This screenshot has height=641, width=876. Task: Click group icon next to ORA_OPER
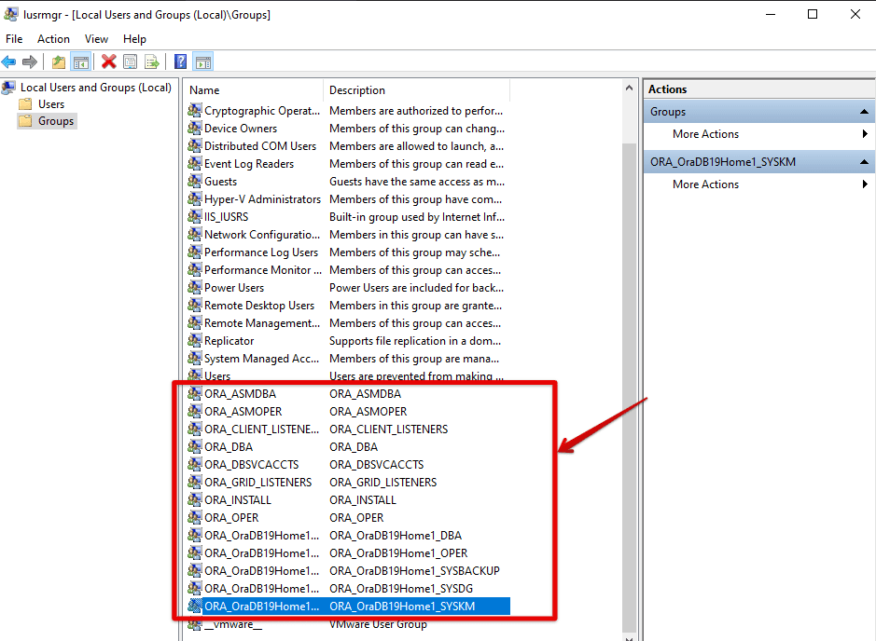click(x=194, y=518)
